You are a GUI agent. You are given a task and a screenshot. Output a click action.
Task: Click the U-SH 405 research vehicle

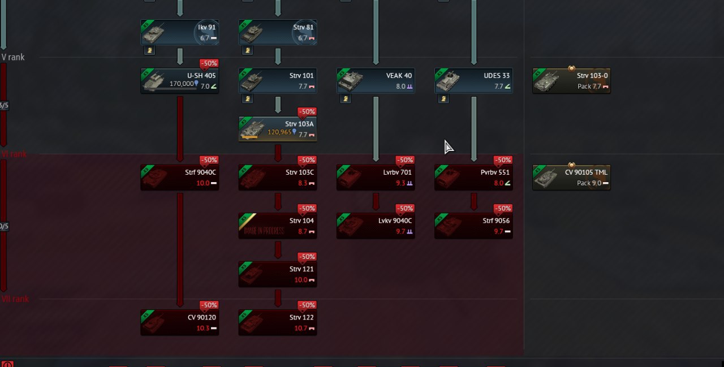click(180, 81)
